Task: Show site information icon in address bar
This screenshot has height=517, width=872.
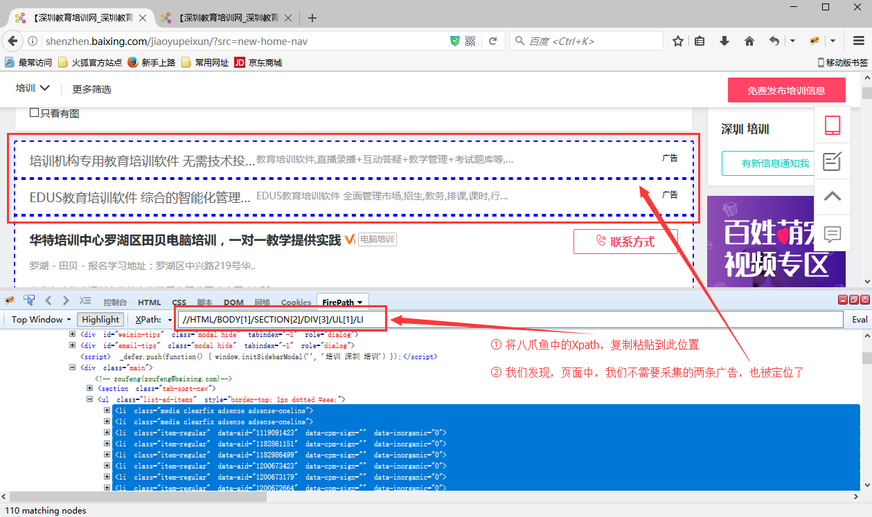Action: 33,42
